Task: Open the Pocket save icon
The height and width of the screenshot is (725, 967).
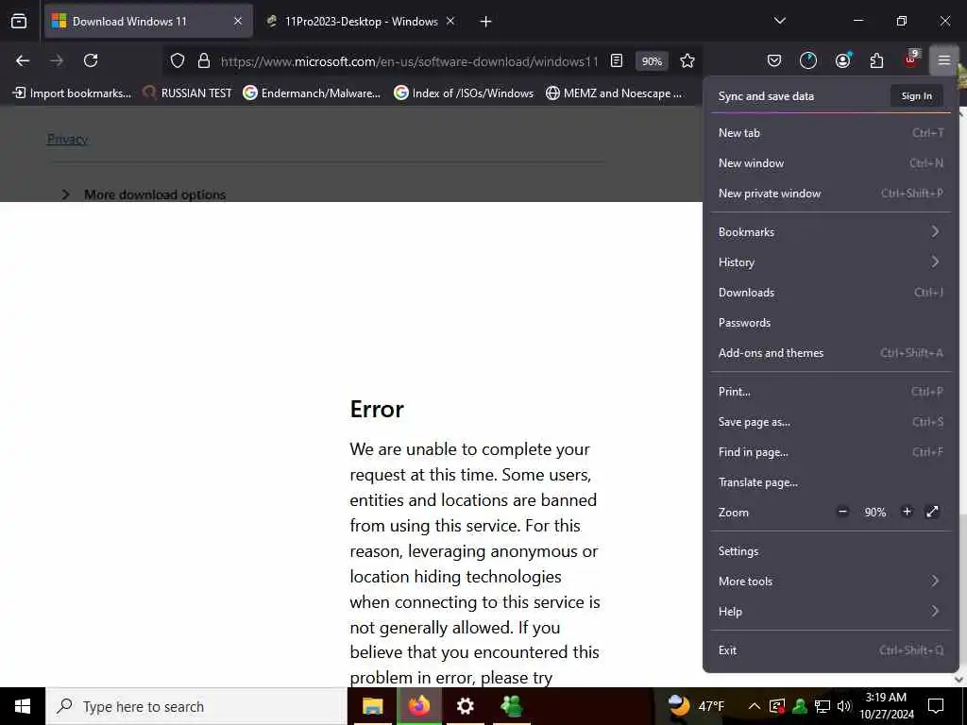Action: click(774, 60)
